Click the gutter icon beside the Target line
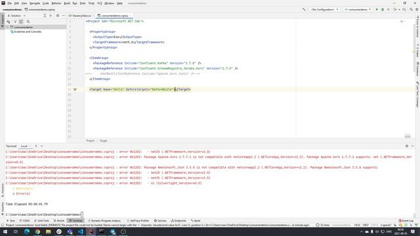Screen dimensions: 420x236 point(75,89)
